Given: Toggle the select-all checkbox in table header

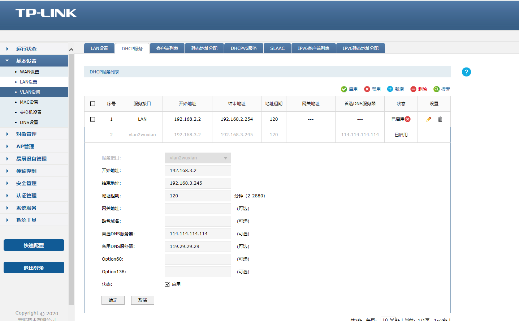Looking at the screenshot, I should point(93,104).
